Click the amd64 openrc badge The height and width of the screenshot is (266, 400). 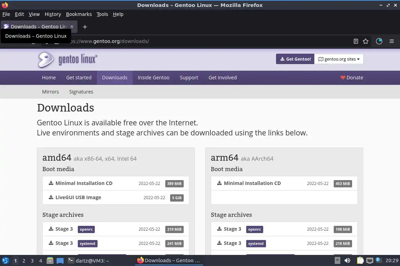pos(86,229)
